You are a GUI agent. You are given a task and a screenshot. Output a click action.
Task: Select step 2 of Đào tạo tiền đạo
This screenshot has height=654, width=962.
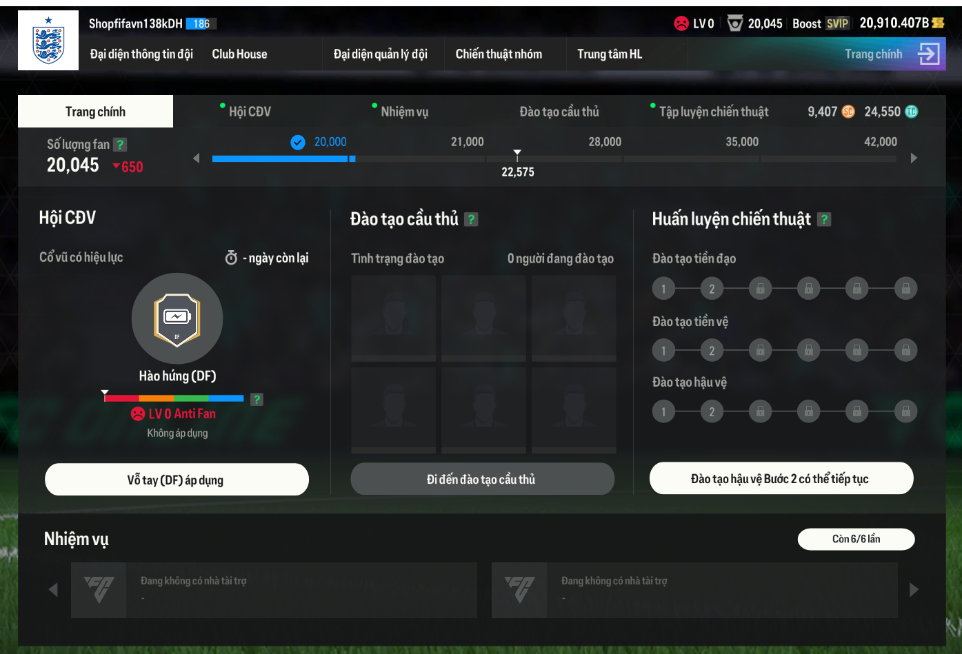click(x=712, y=289)
